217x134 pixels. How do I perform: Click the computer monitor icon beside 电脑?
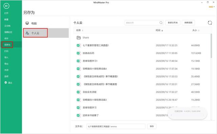click(27, 23)
